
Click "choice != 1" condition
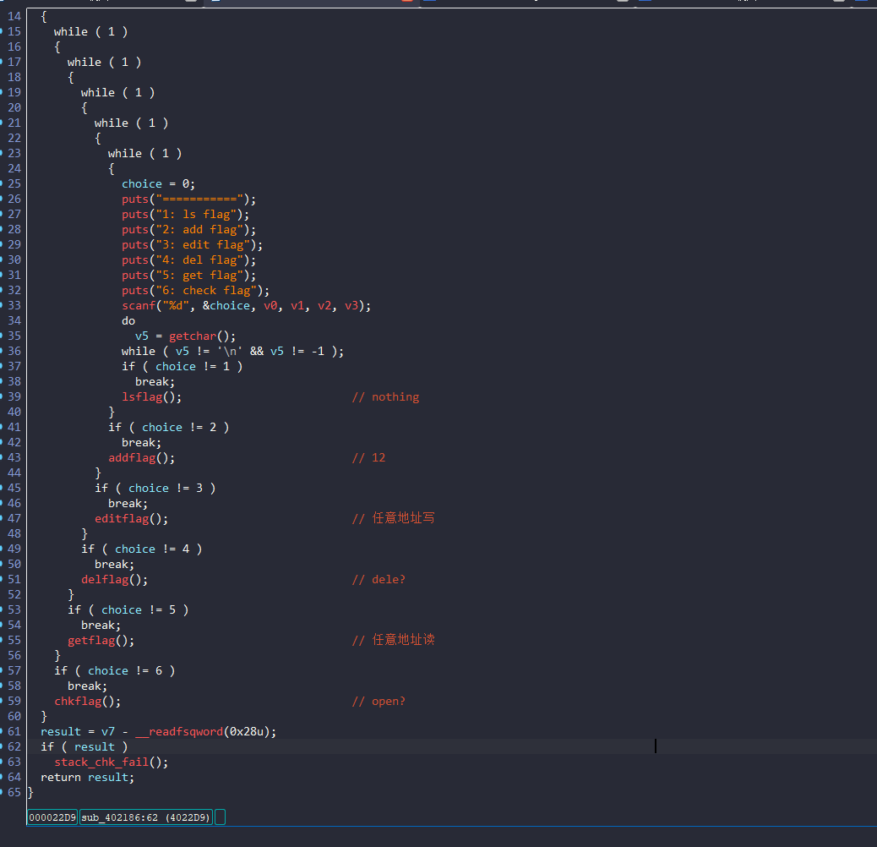193,366
